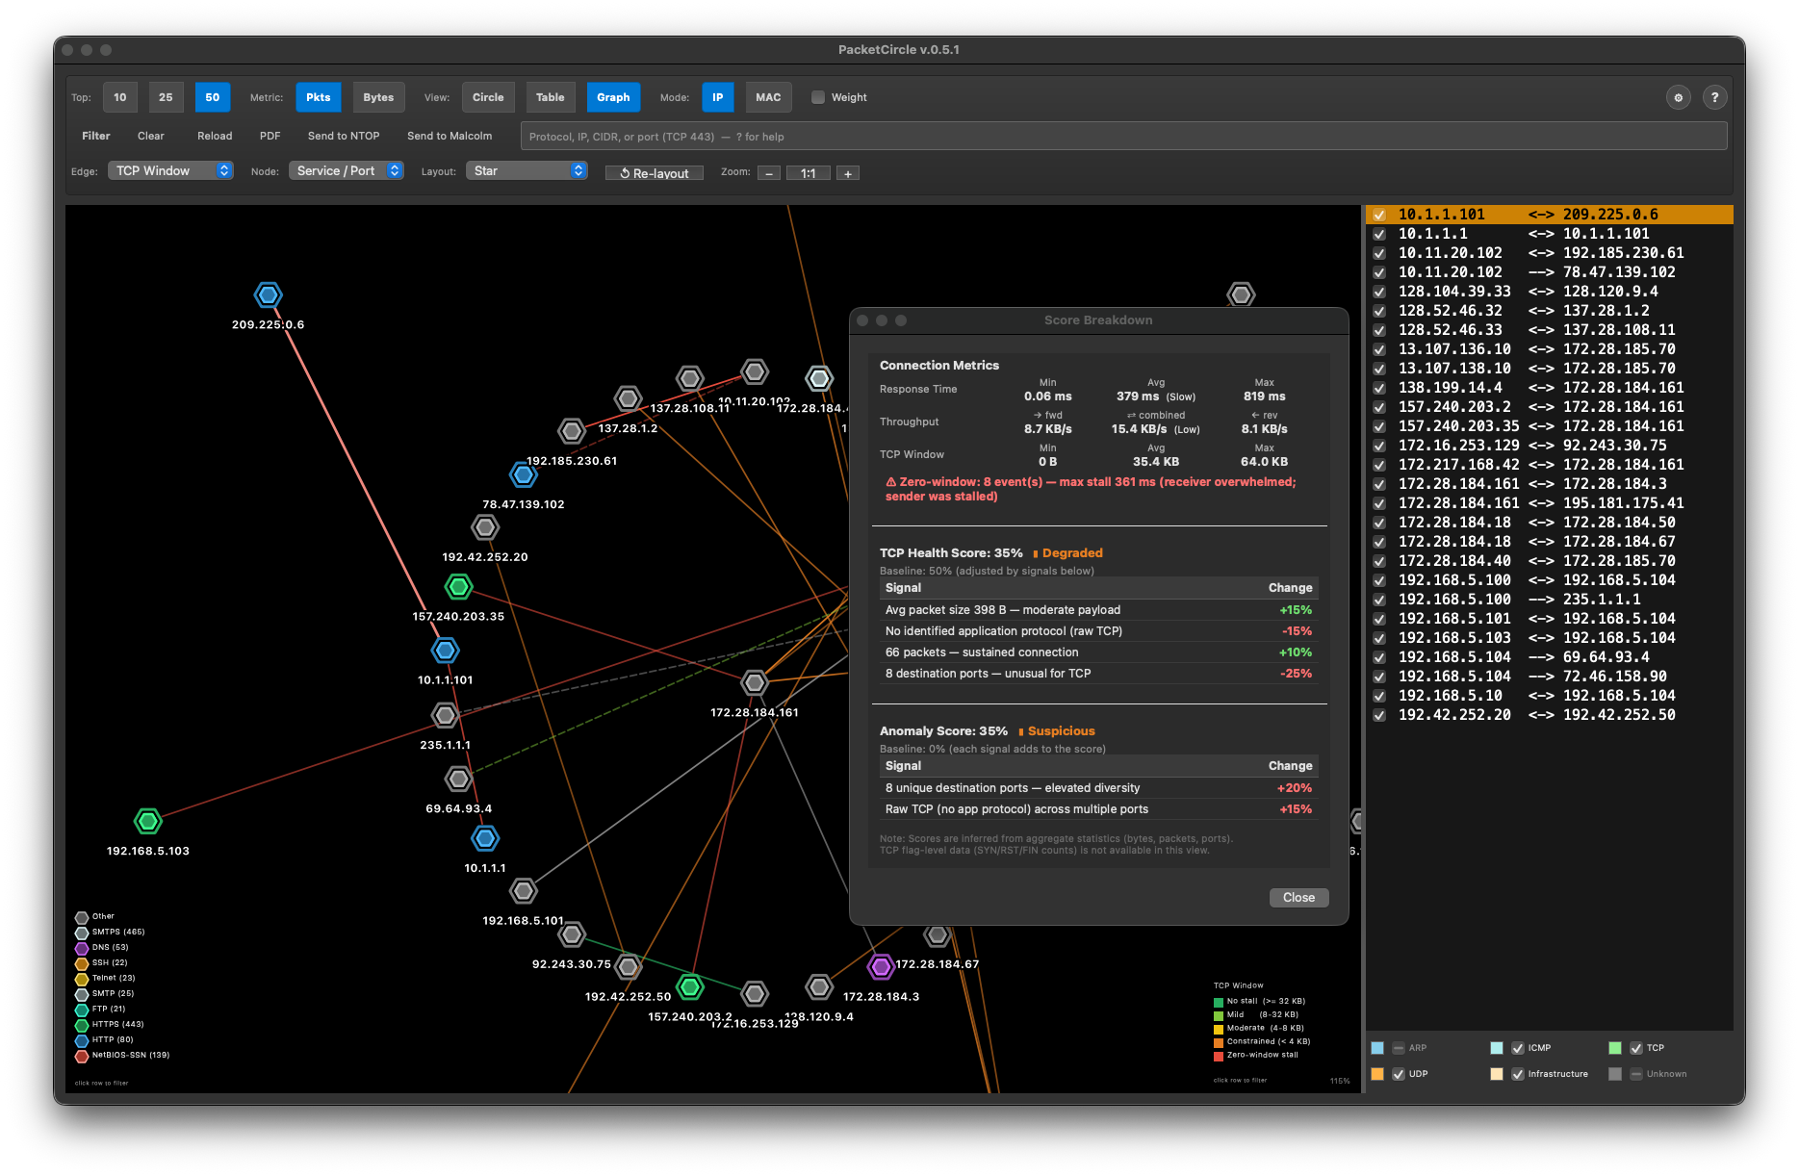Open the Node Service / Port dropdown
The height and width of the screenshot is (1176, 1799).
pyautogui.click(x=346, y=170)
